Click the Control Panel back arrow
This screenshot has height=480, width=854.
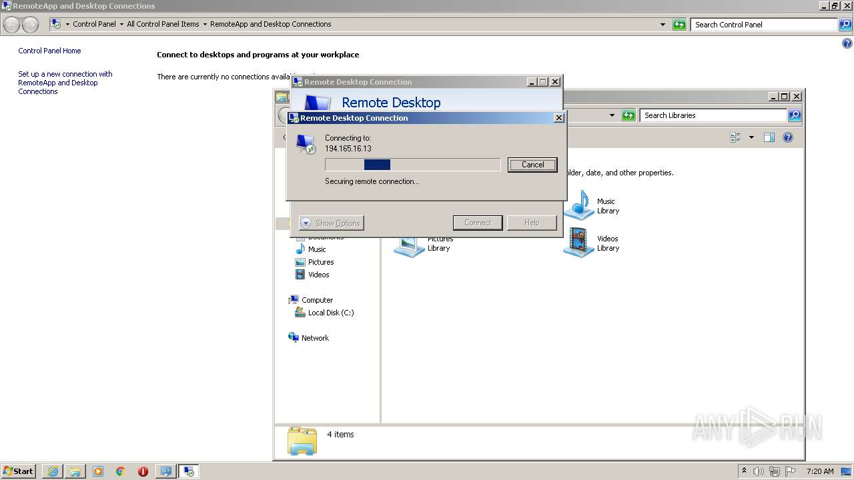[x=12, y=25]
